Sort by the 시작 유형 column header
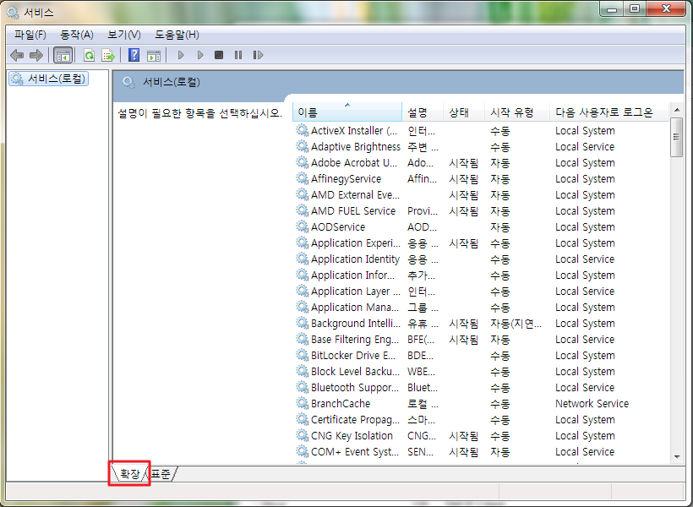Image resolution: width=693 pixels, height=507 pixels. pos(517,112)
